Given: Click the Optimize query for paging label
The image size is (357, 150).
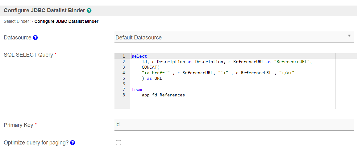Looking at the screenshot, I should tap(36, 143).
